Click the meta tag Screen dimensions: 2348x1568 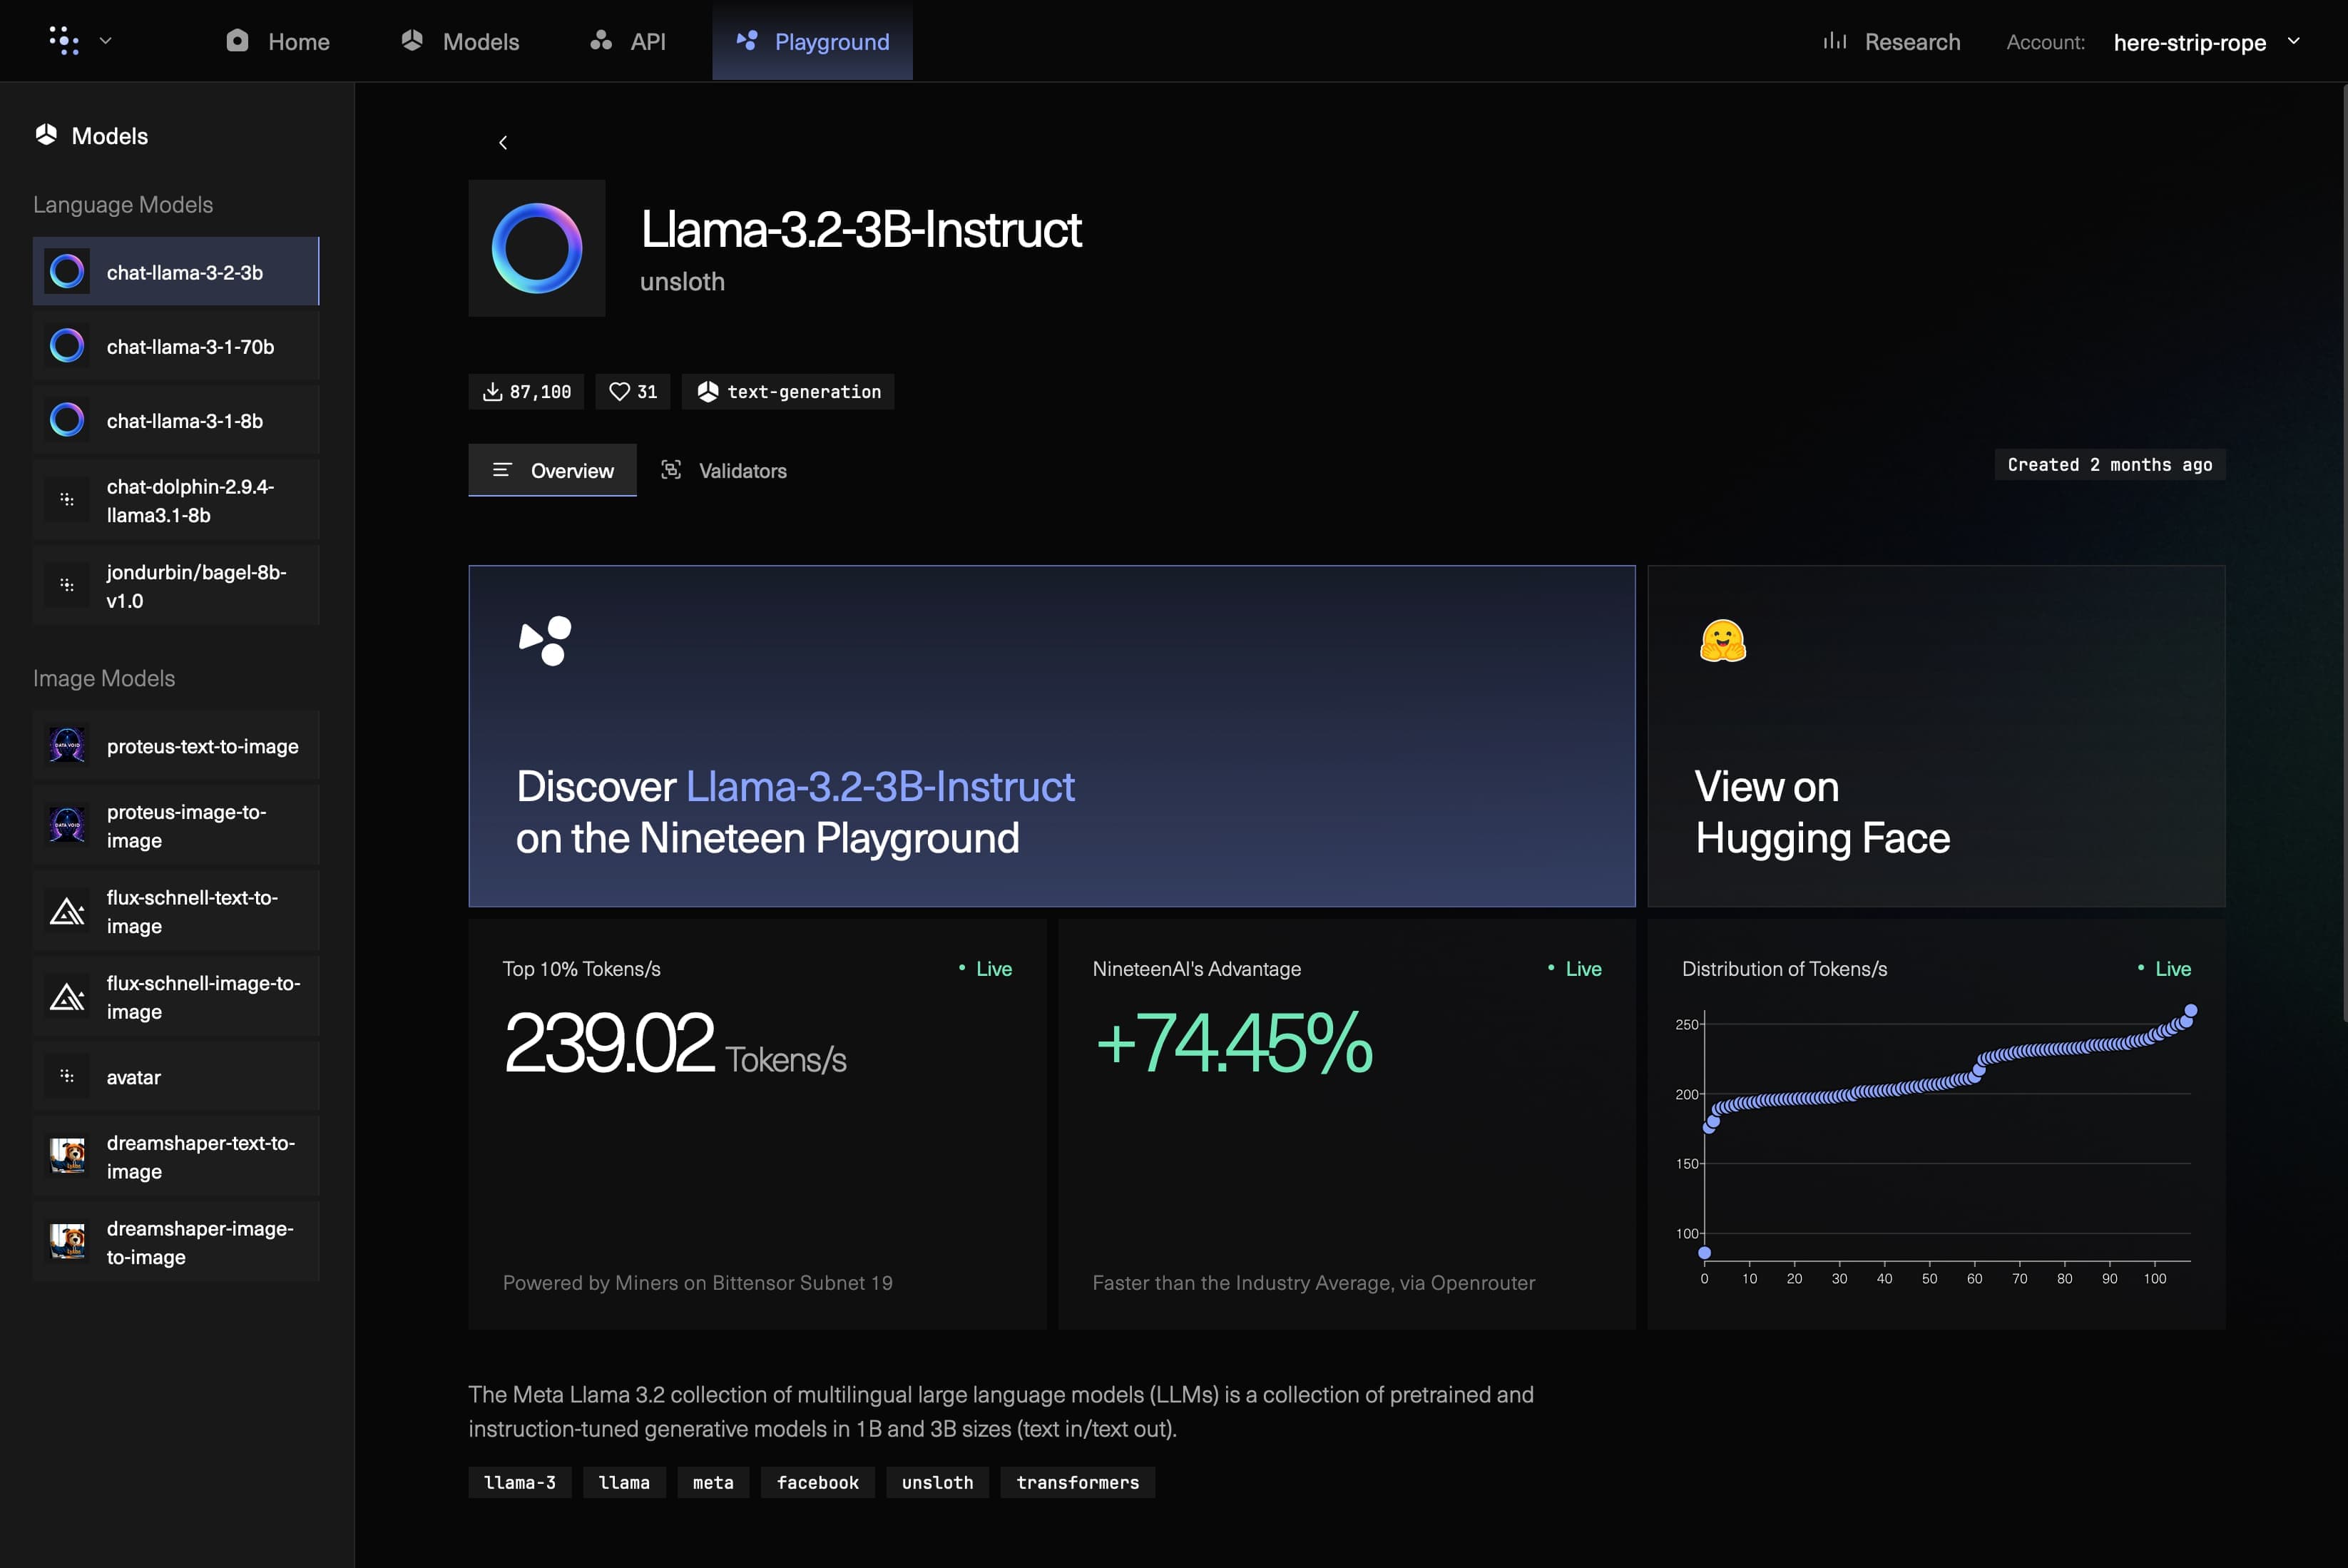(x=713, y=1482)
